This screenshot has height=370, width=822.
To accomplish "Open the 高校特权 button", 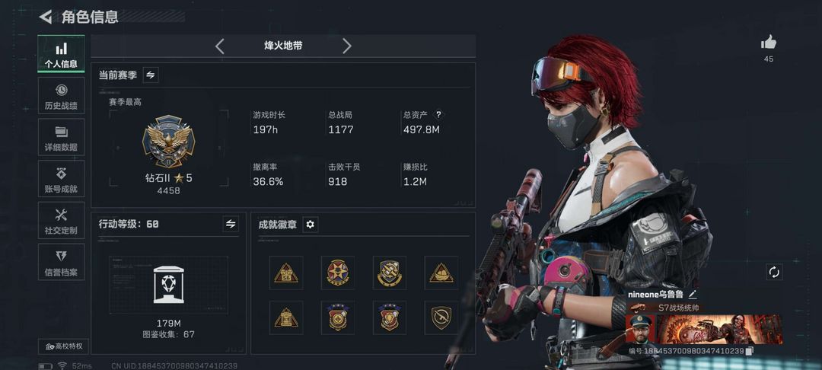I will coord(63,346).
